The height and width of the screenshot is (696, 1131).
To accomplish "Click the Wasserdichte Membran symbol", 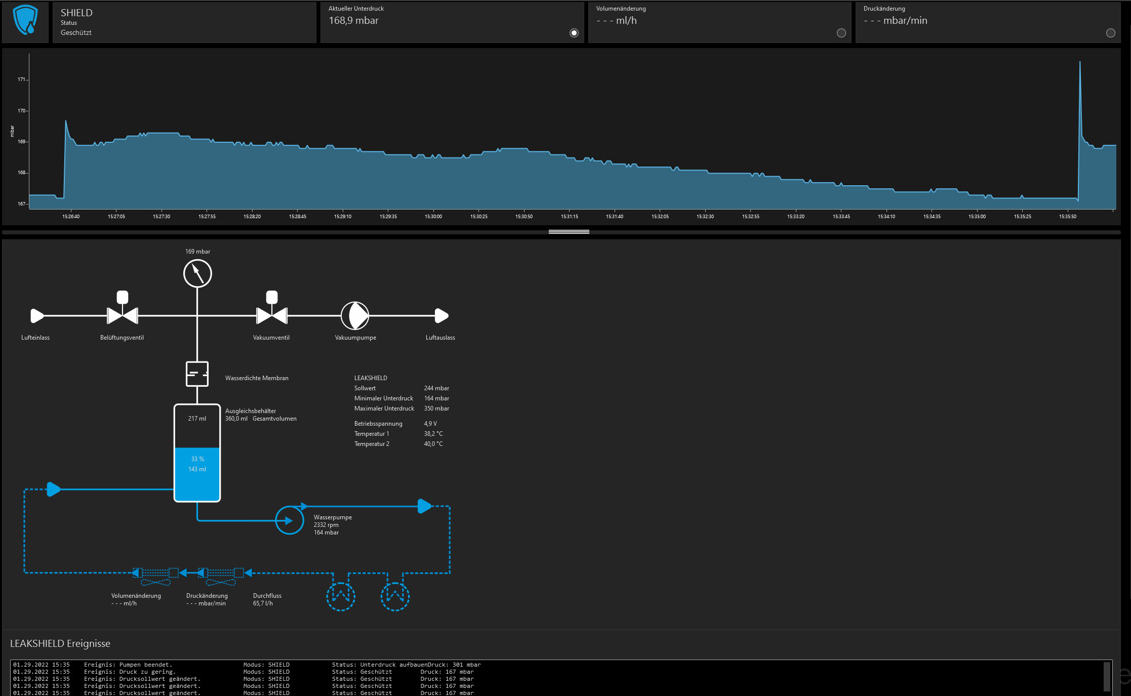I will point(197,374).
